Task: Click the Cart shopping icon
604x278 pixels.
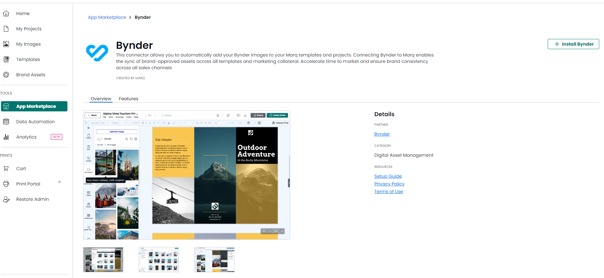Action: pyautogui.click(x=6, y=169)
